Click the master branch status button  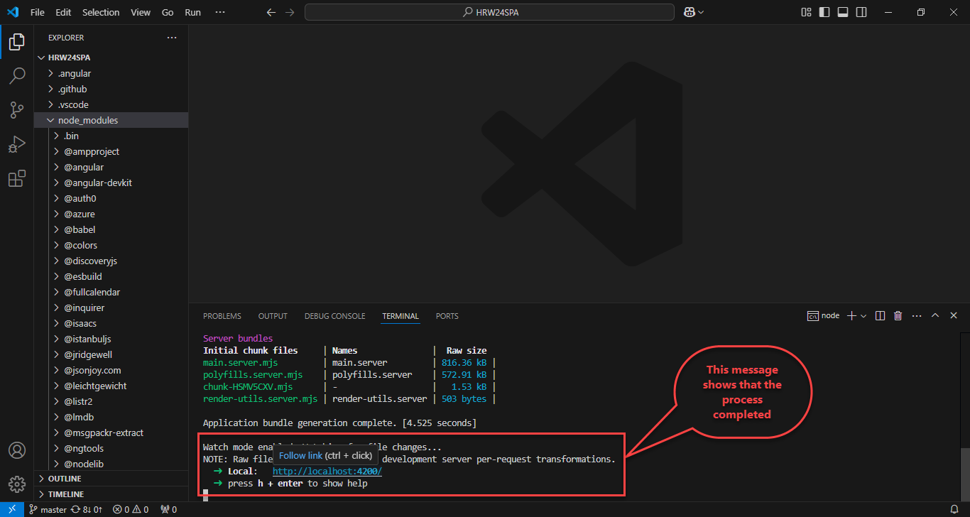tap(48, 509)
